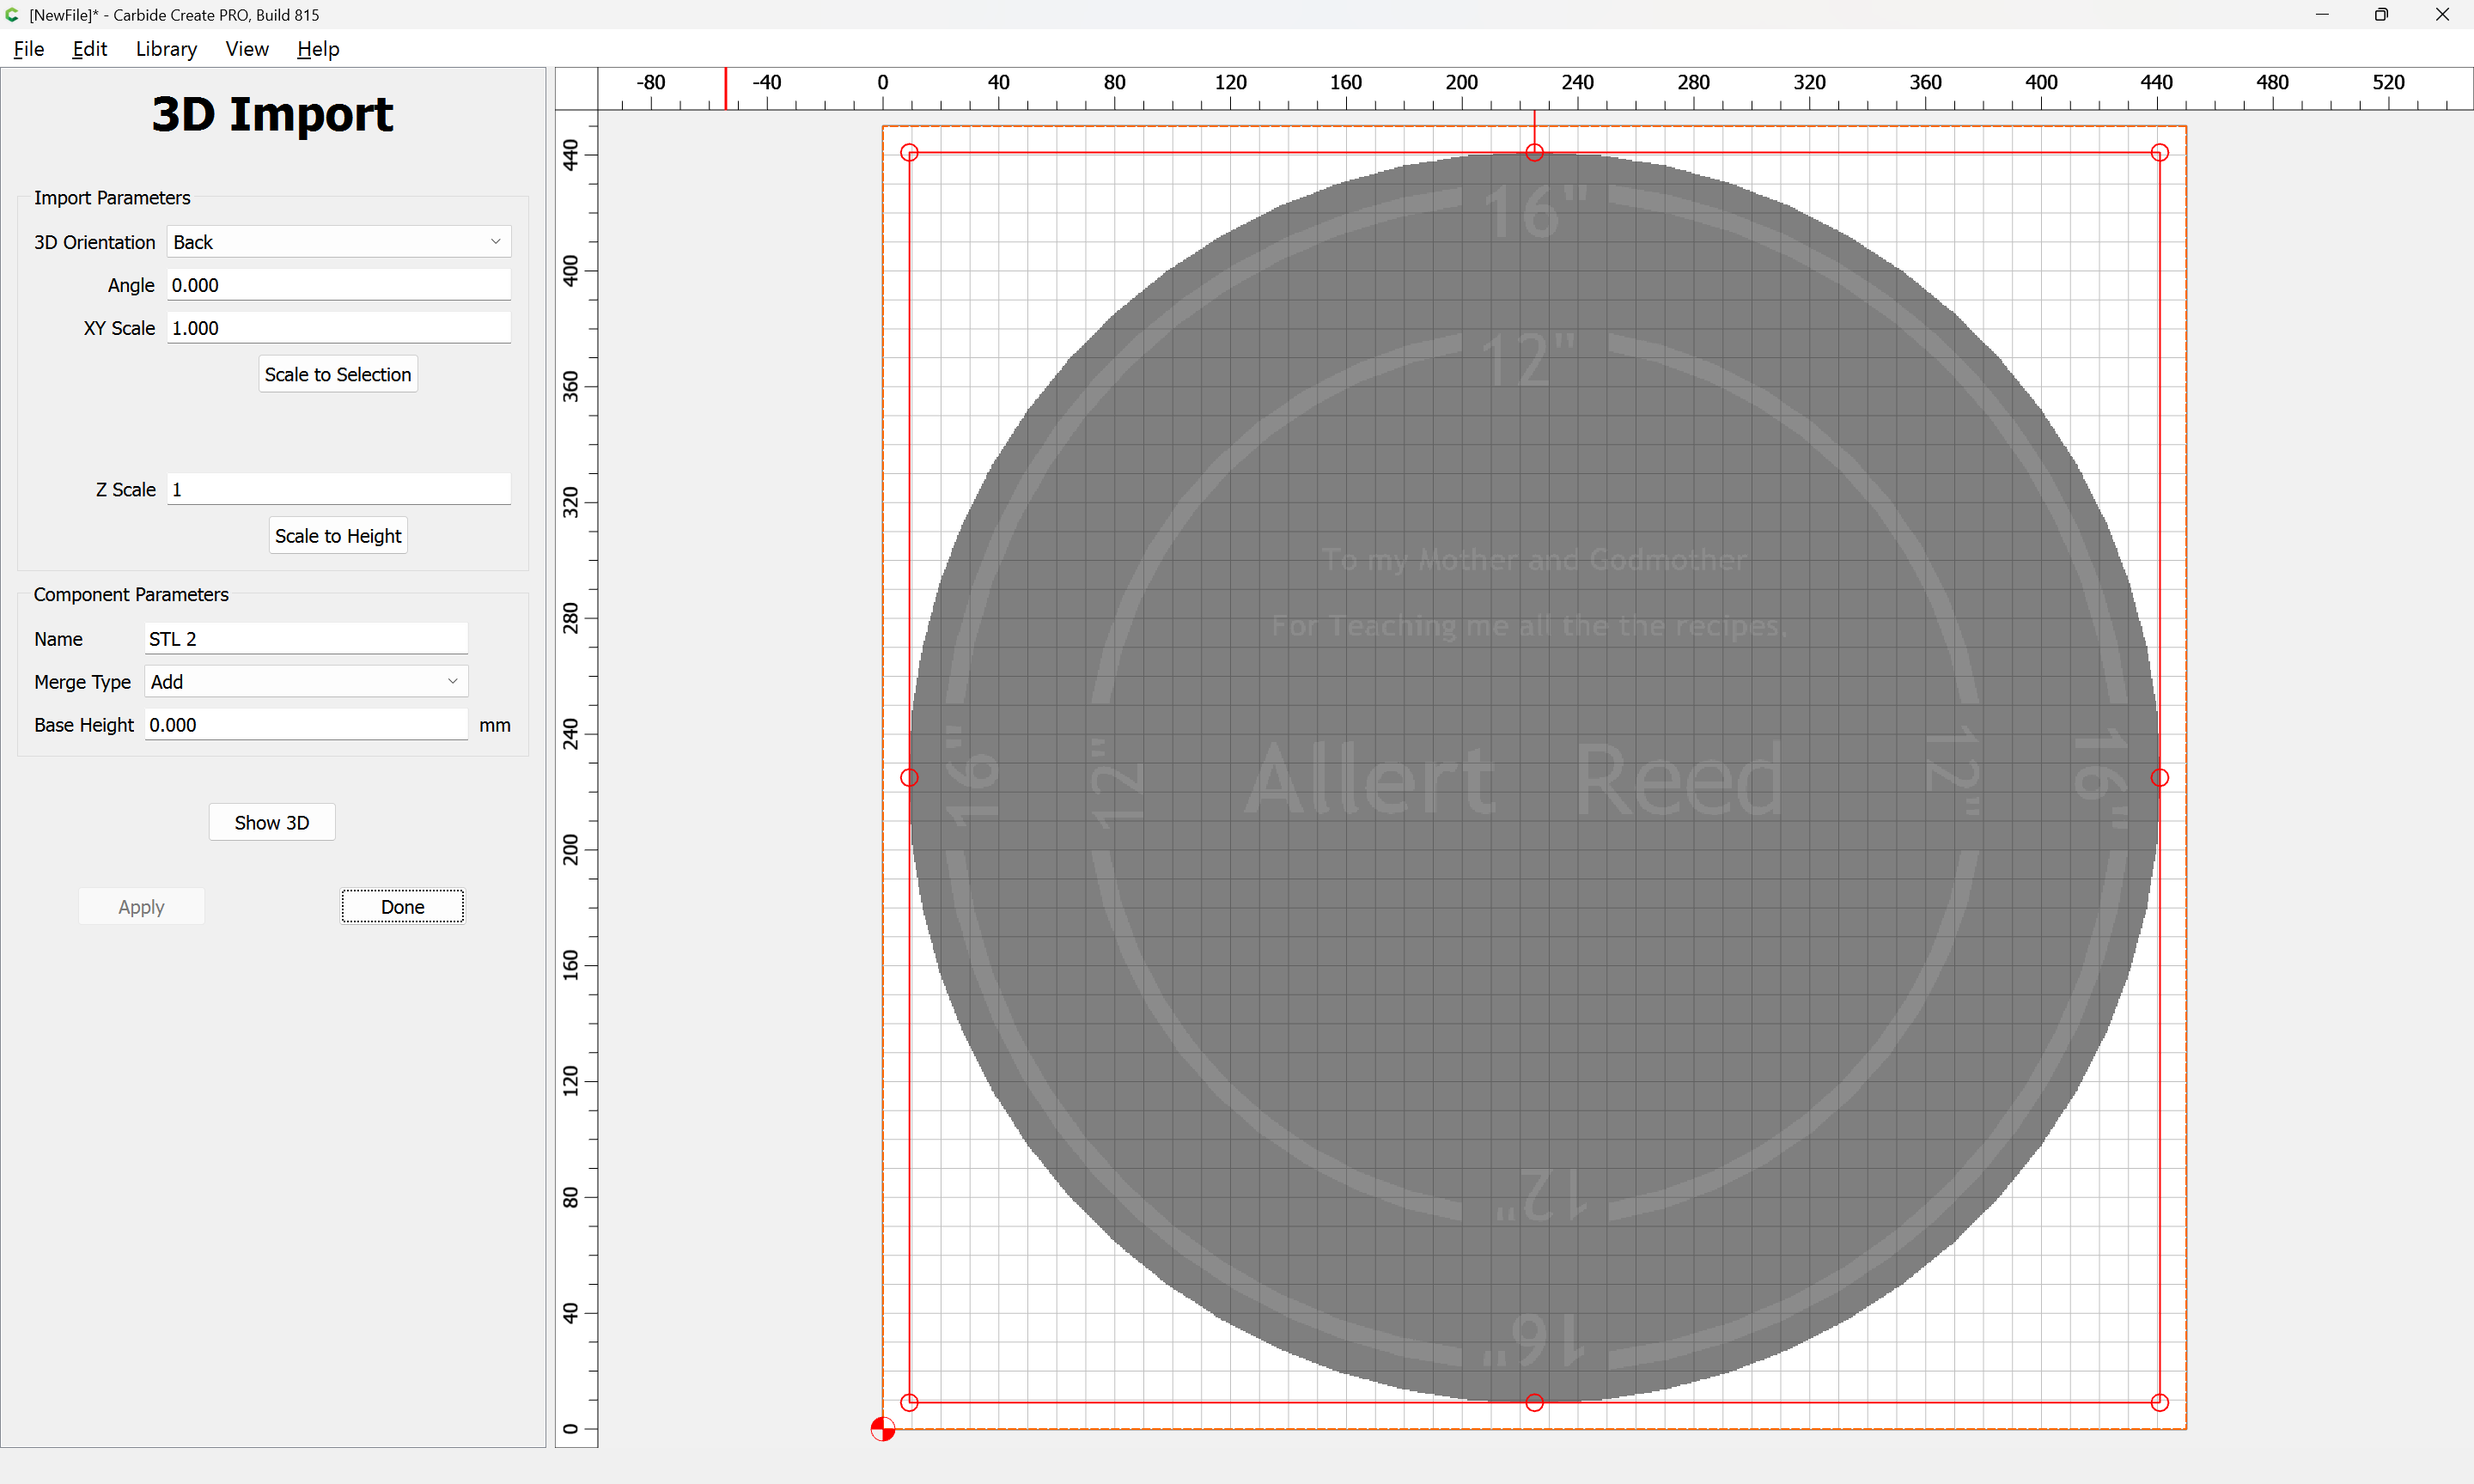This screenshot has width=2474, height=1484.
Task: Expand the Merge Type dropdown
Action: point(306,682)
